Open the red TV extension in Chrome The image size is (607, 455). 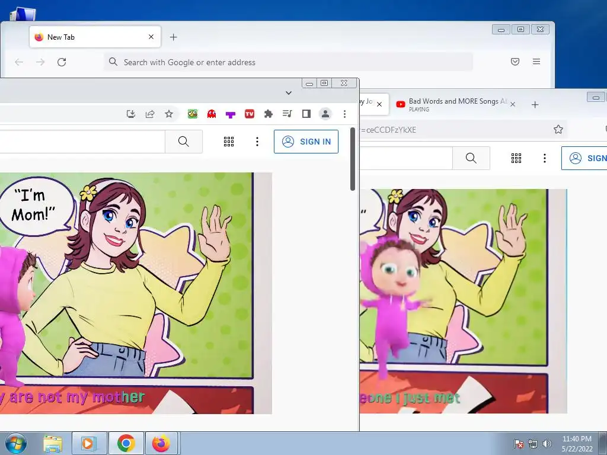(x=250, y=114)
